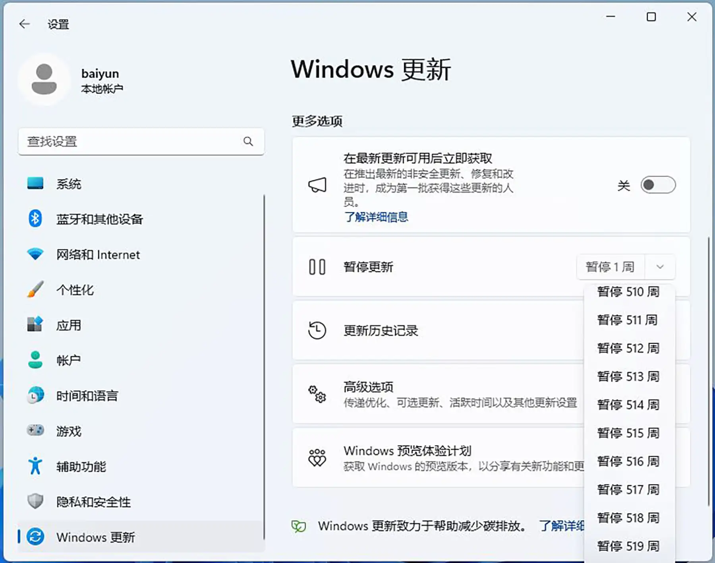This screenshot has width=715, height=563.
Task: Pick 暂停 519 周 from the dropdown
Action: click(628, 546)
